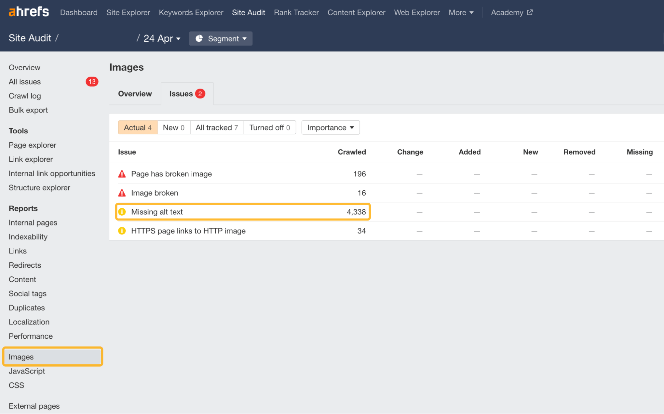Click the pie chart icon on the Segment button
The height and width of the screenshot is (414, 664).
(199, 38)
